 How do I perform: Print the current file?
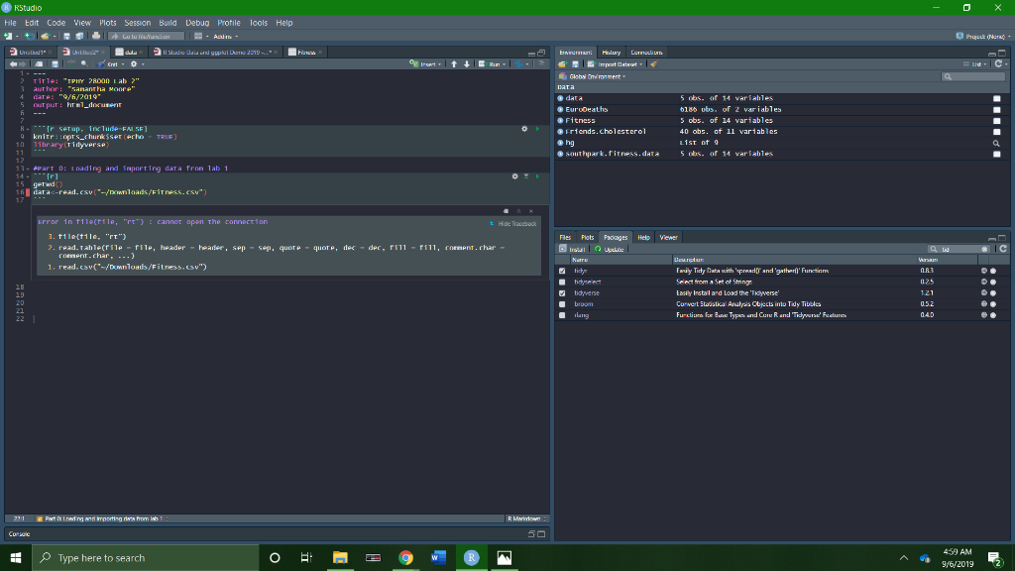[96, 37]
